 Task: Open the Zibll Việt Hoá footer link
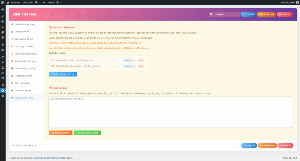[53, 158]
